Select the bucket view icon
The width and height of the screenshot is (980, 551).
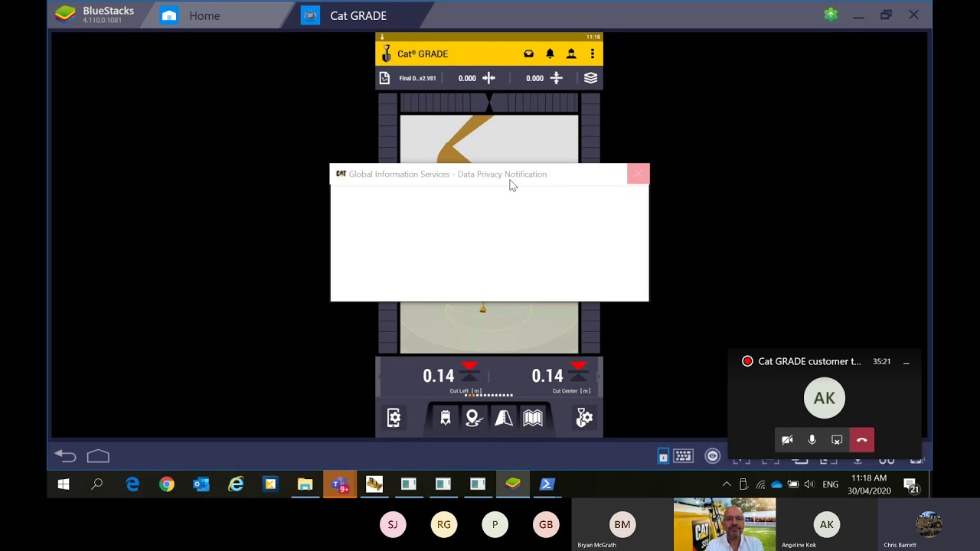pos(446,417)
